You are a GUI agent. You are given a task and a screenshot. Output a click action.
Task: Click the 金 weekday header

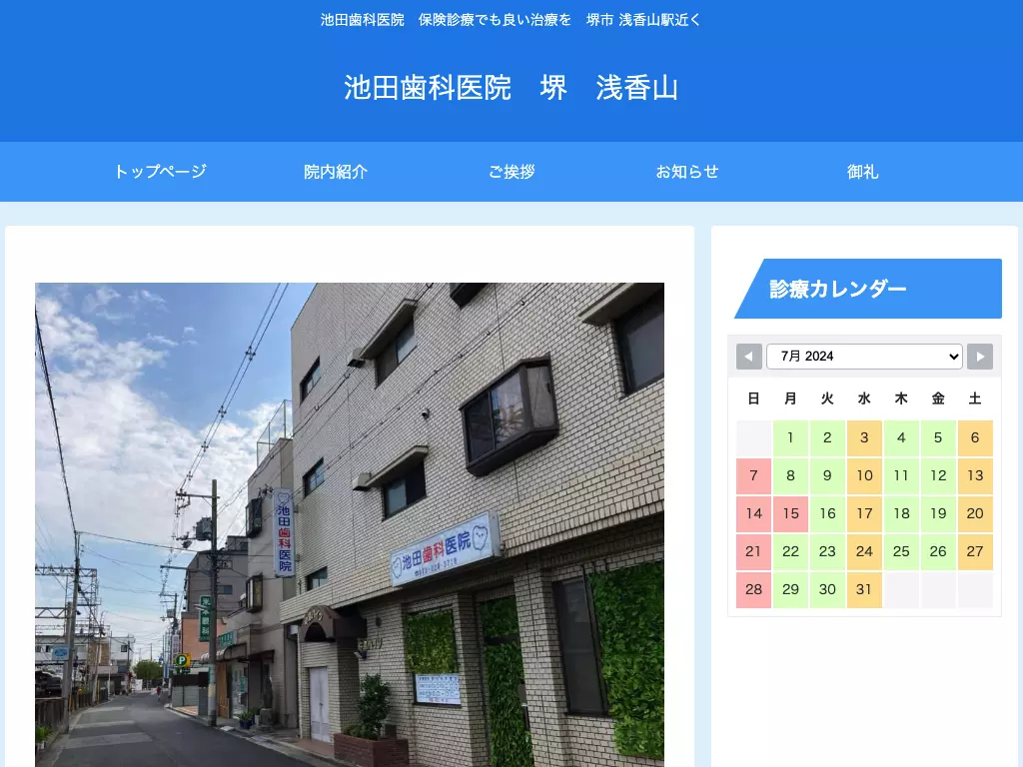[938, 398]
